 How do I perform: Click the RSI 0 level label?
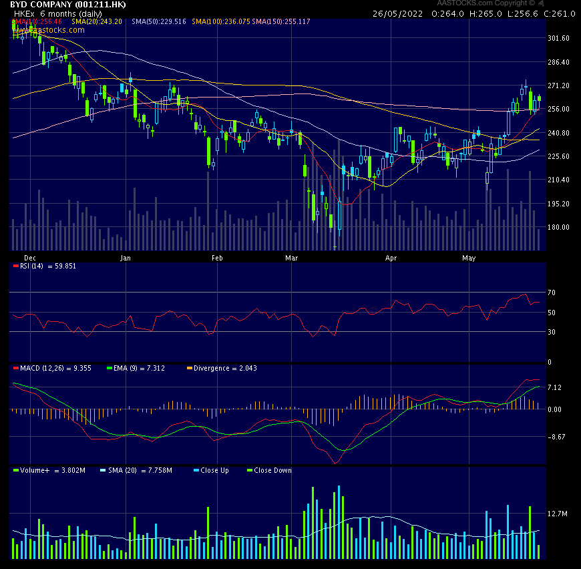(x=550, y=362)
